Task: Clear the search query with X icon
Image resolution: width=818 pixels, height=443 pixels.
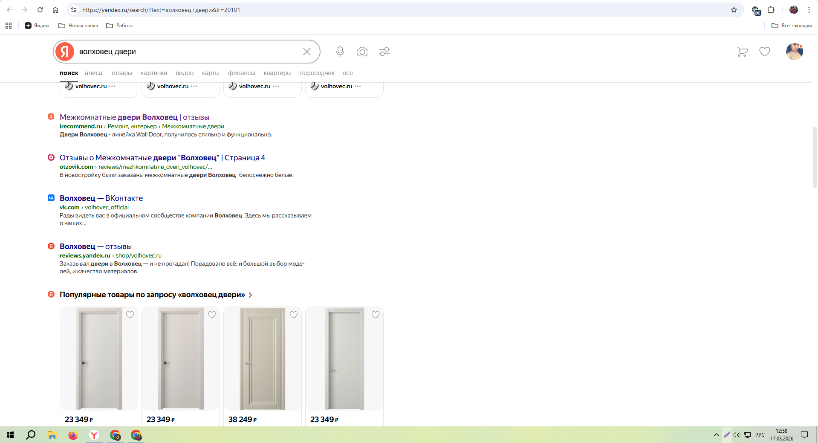Action: tap(306, 52)
